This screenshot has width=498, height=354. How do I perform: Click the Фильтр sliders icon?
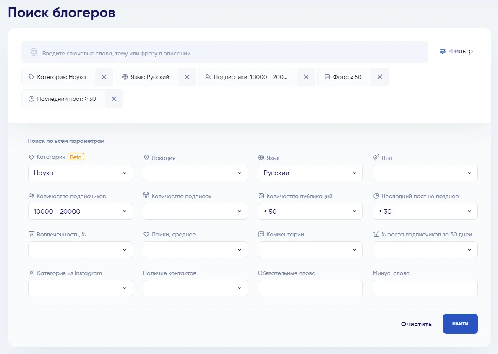(x=443, y=51)
